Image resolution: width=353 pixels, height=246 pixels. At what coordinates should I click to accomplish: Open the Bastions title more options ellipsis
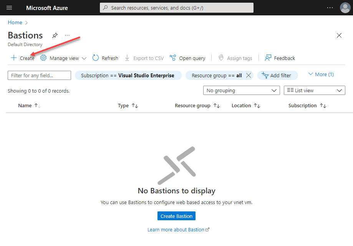point(67,35)
